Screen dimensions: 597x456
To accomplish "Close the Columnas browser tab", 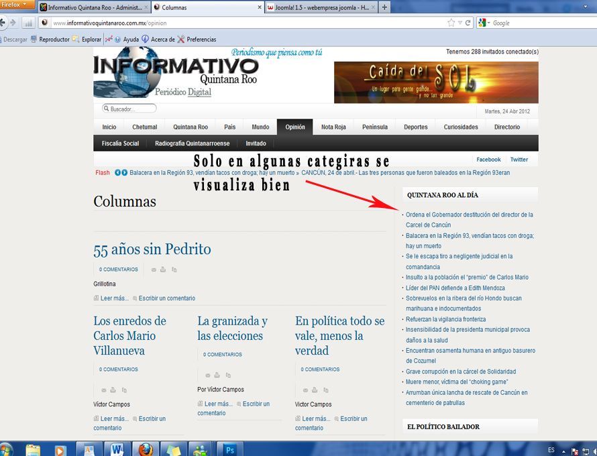I will [x=260, y=7].
